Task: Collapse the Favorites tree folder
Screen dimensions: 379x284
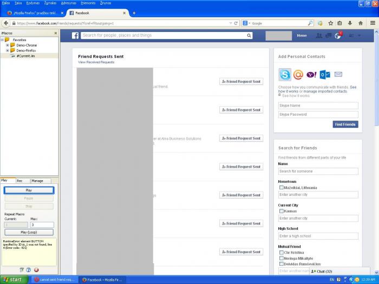Action: pyautogui.click(x=2, y=39)
